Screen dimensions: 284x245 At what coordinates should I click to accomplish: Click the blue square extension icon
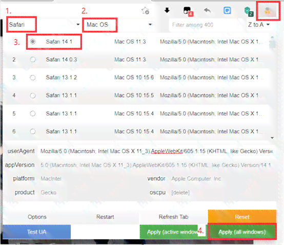pyautogui.click(x=227, y=10)
